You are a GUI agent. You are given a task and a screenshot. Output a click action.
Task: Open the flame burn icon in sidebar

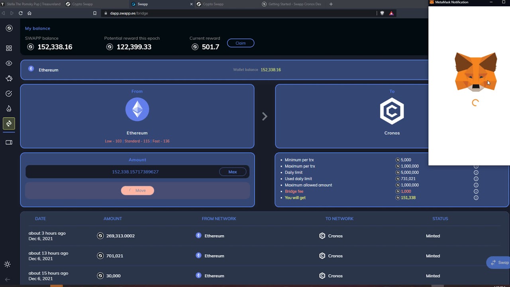point(9,108)
